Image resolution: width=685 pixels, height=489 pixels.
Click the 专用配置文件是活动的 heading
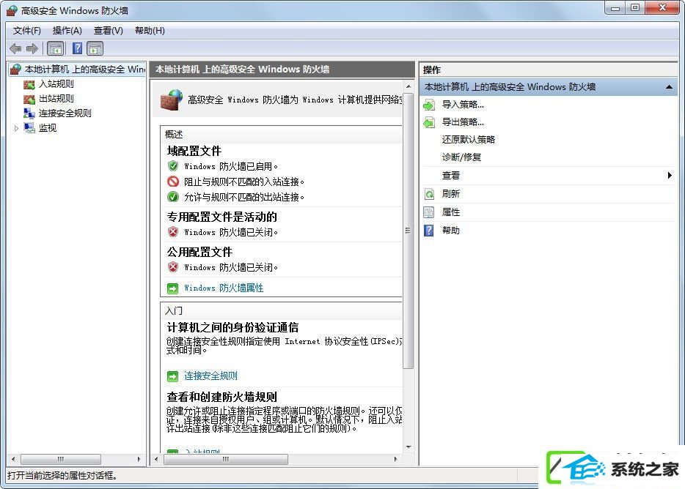click(222, 217)
